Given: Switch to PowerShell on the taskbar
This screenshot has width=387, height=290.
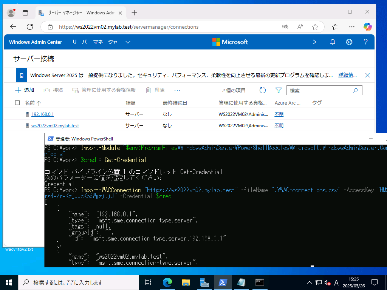Looking at the screenshot, I should (x=223, y=282).
